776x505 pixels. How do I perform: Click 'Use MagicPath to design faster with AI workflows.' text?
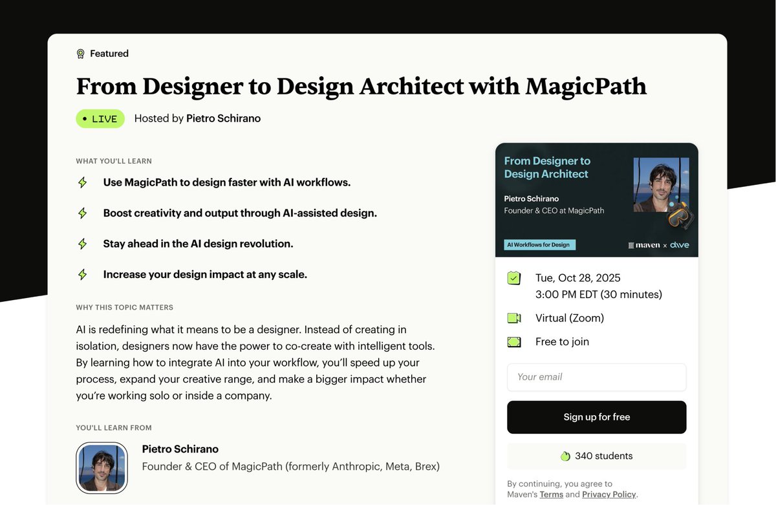pyautogui.click(x=227, y=182)
